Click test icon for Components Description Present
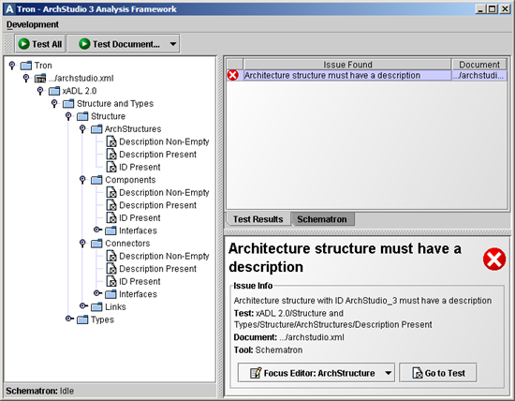Image resolution: width=515 pixels, height=401 pixels. [x=111, y=205]
